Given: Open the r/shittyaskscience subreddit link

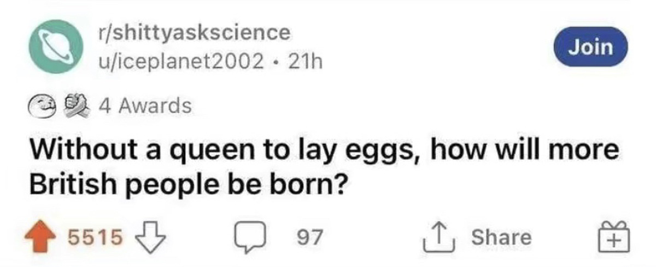Looking at the screenshot, I should coord(192,33).
